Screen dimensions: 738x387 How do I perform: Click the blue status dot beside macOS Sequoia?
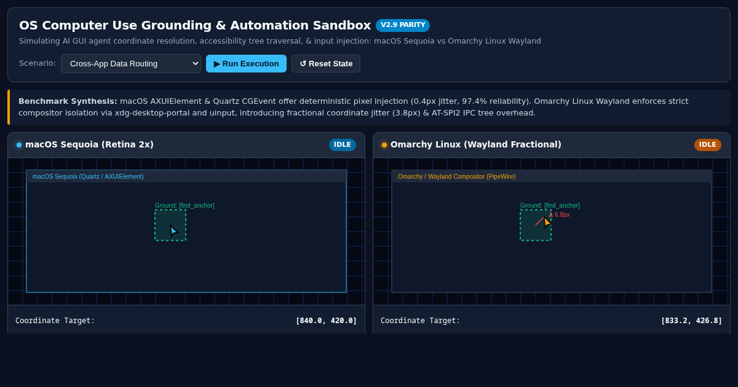click(x=19, y=145)
